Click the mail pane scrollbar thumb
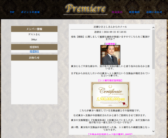The image size is (168, 138). click(x=153, y=49)
